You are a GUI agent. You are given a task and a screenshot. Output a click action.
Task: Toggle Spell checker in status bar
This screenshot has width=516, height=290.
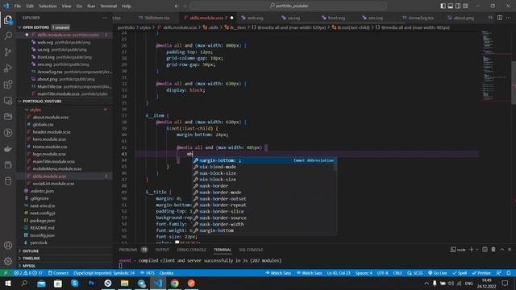coord(460,273)
